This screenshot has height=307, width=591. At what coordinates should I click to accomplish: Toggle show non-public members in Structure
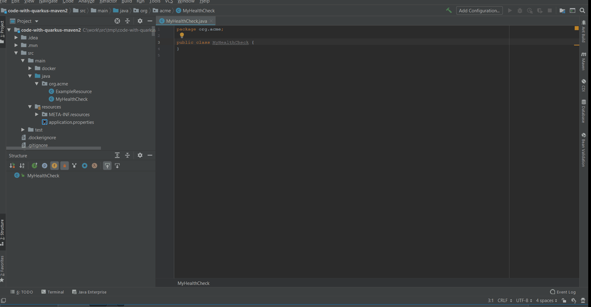pyautogui.click(x=65, y=166)
